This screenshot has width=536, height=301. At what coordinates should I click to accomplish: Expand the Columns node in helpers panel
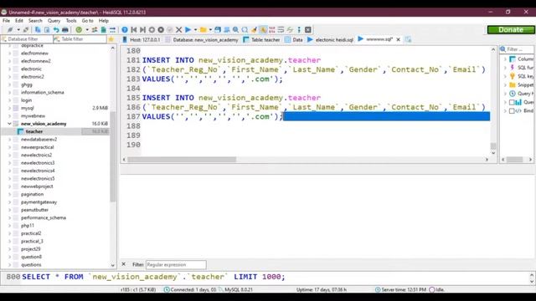pyautogui.click(x=505, y=59)
